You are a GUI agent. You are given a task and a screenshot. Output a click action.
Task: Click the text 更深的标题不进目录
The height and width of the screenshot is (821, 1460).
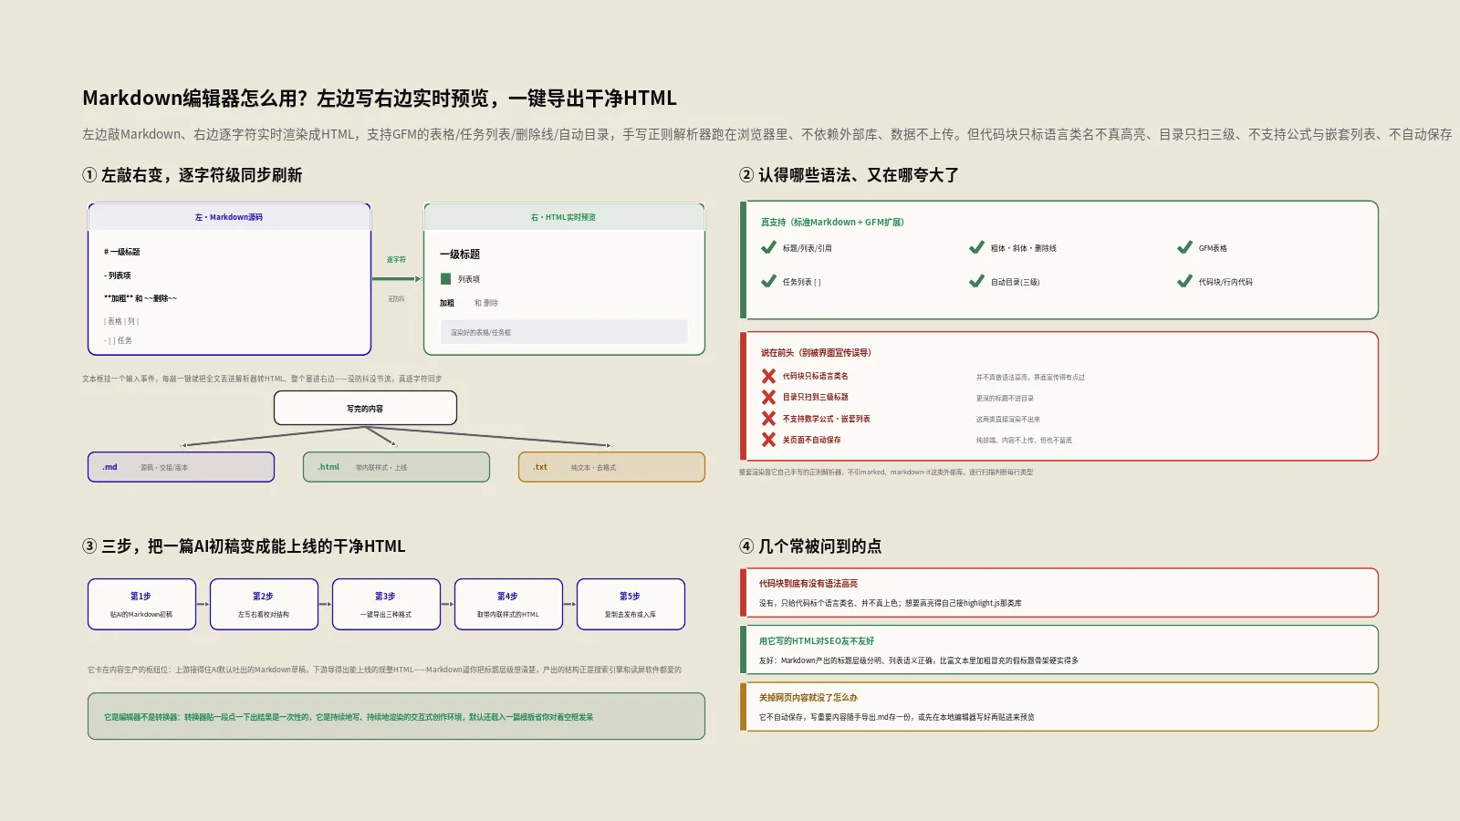click(x=1005, y=398)
